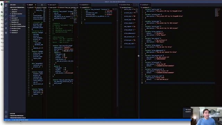Click variable "atlas_region" line in variables.tf
222x125 pixels.
pyautogui.click(x=154, y=32)
